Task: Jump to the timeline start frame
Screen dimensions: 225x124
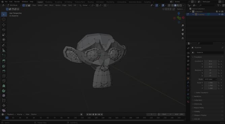Action: (x=87, y=114)
